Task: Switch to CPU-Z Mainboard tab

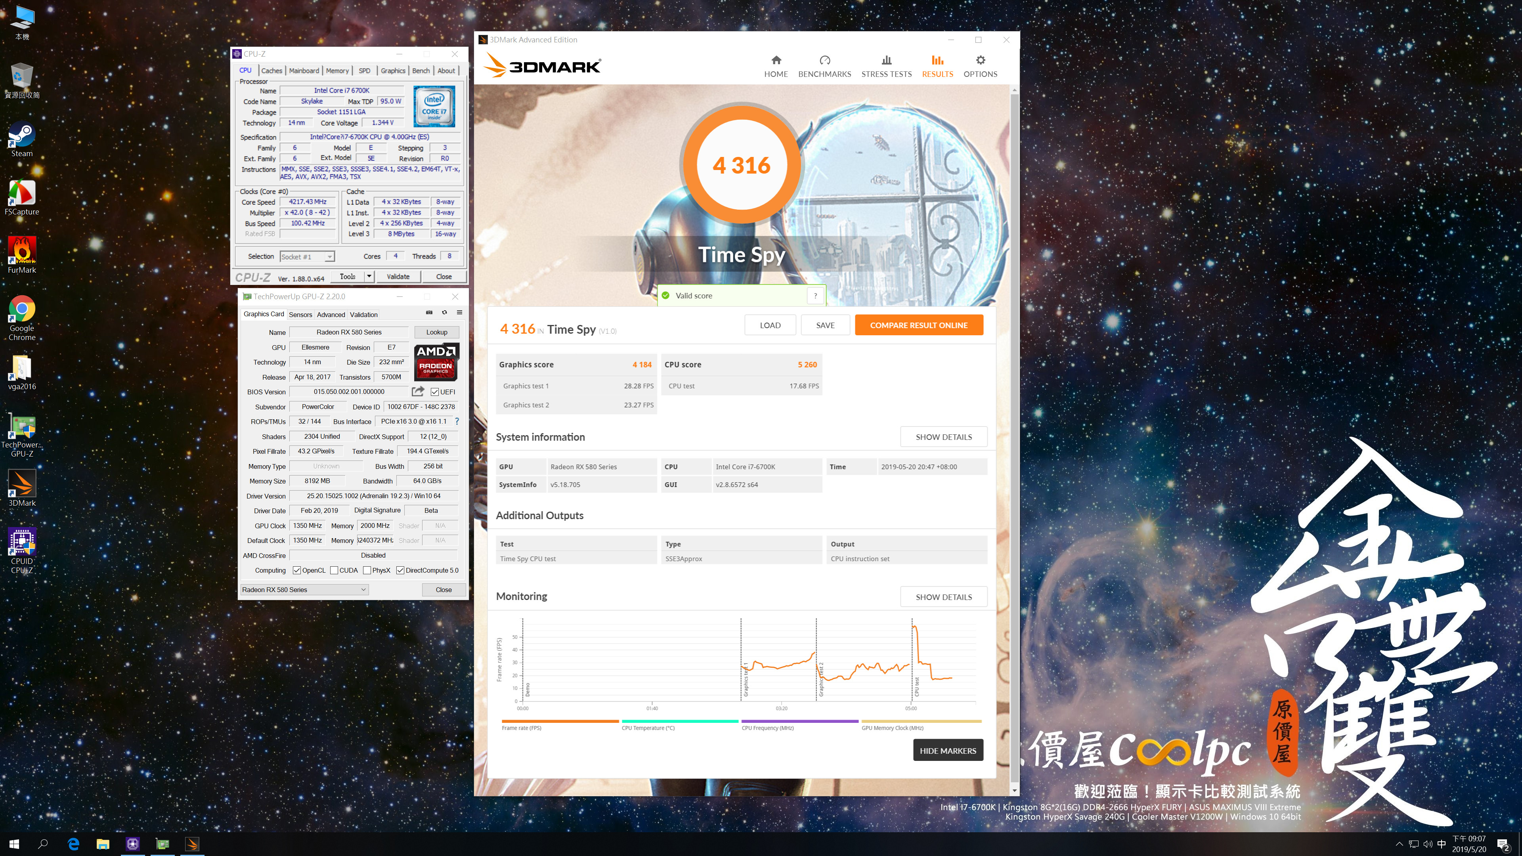Action: [304, 70]
